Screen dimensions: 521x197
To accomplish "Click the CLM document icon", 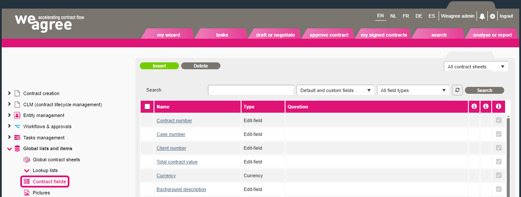I will point(17,105).
